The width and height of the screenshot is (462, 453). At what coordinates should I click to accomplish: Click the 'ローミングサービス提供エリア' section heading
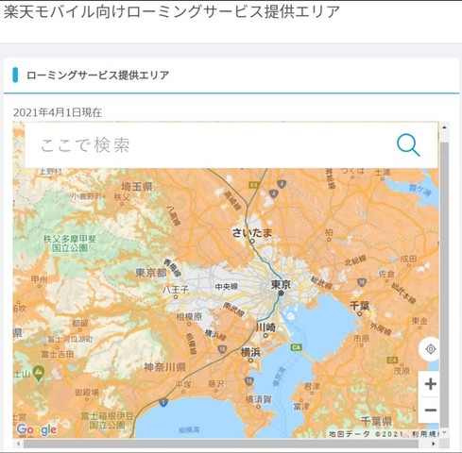(x=97, y=75)
